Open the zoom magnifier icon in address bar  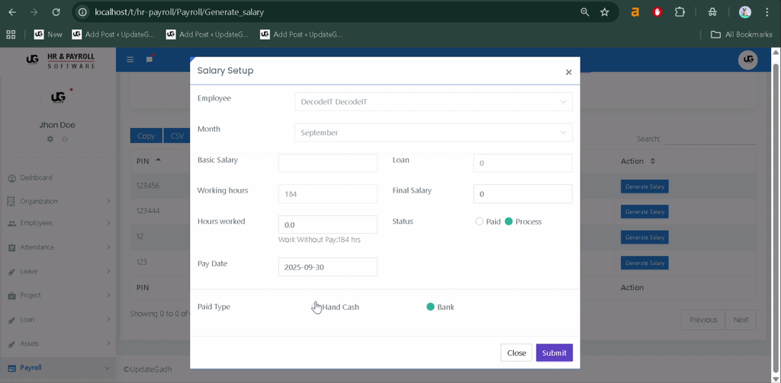point(585,12)
